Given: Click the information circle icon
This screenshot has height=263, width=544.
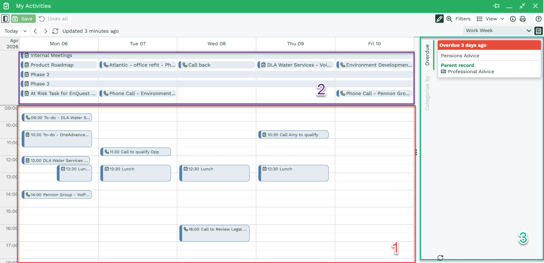Looking at the screenshot, I should tap(513, 19).
